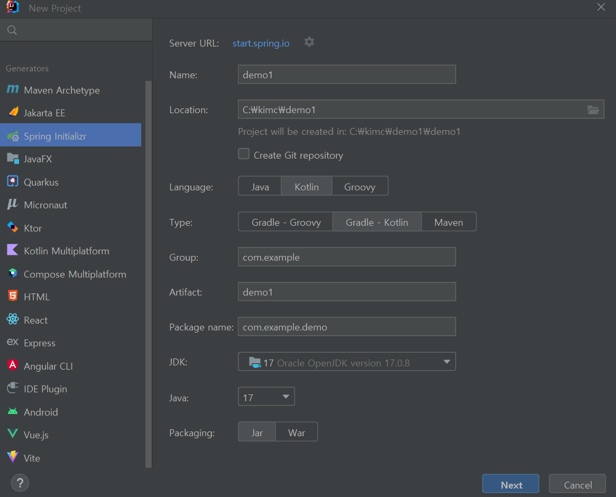The image size is (616, 497).
Task: Open the start.spring.io link
Action: click(x=261, y=43)
